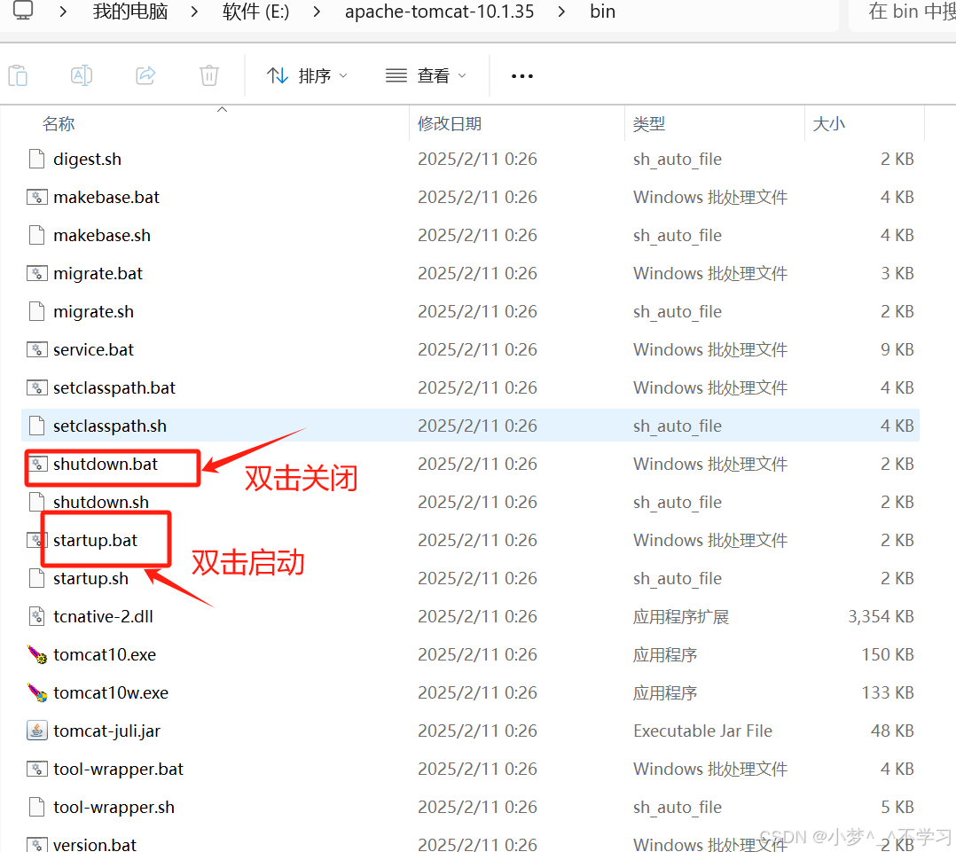956x852 pixels.
Task: Click the migrate.sh file icon
Action: pyautogui.click(x=37, y=311)
